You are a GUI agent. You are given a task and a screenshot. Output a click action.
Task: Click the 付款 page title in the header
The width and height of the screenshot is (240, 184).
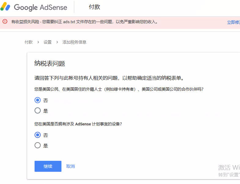pos(94,7)
